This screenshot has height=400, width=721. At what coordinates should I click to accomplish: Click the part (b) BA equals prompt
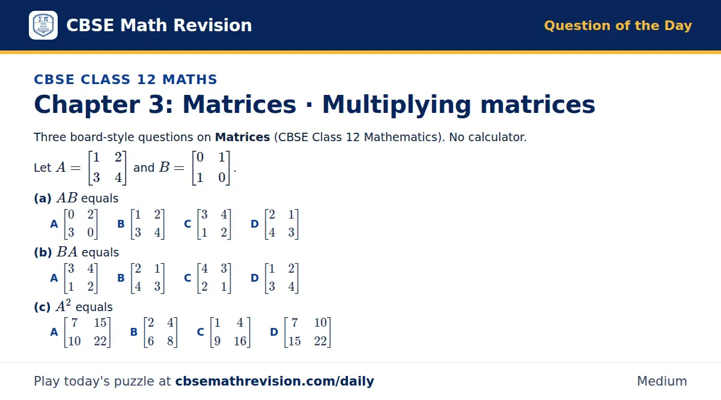click(76, 252)
